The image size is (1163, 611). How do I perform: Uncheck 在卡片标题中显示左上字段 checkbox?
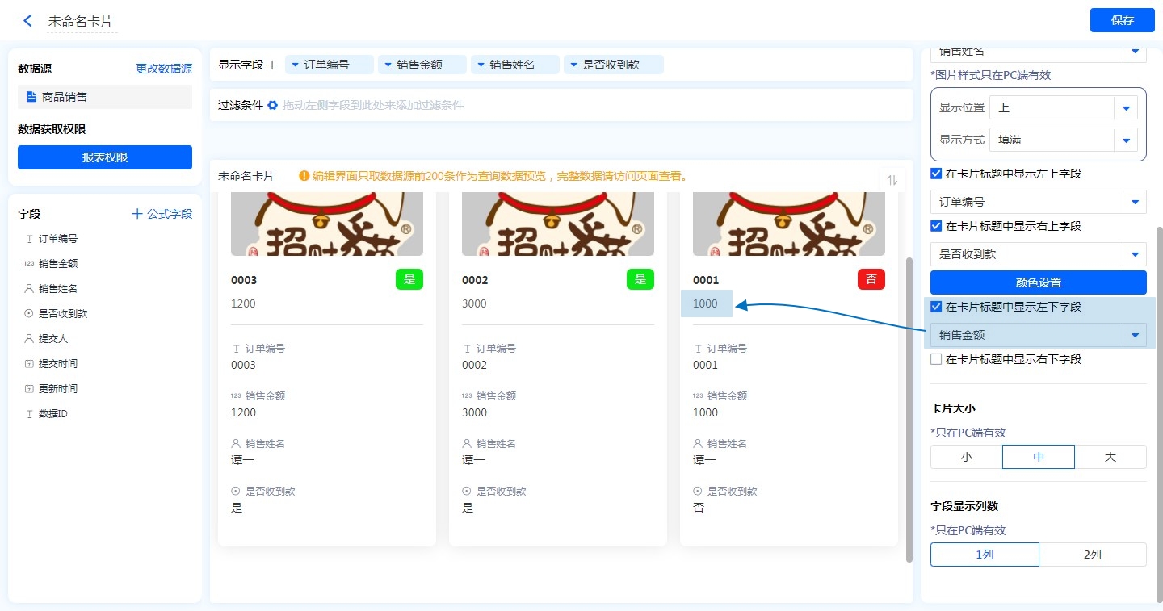[936, 174]
